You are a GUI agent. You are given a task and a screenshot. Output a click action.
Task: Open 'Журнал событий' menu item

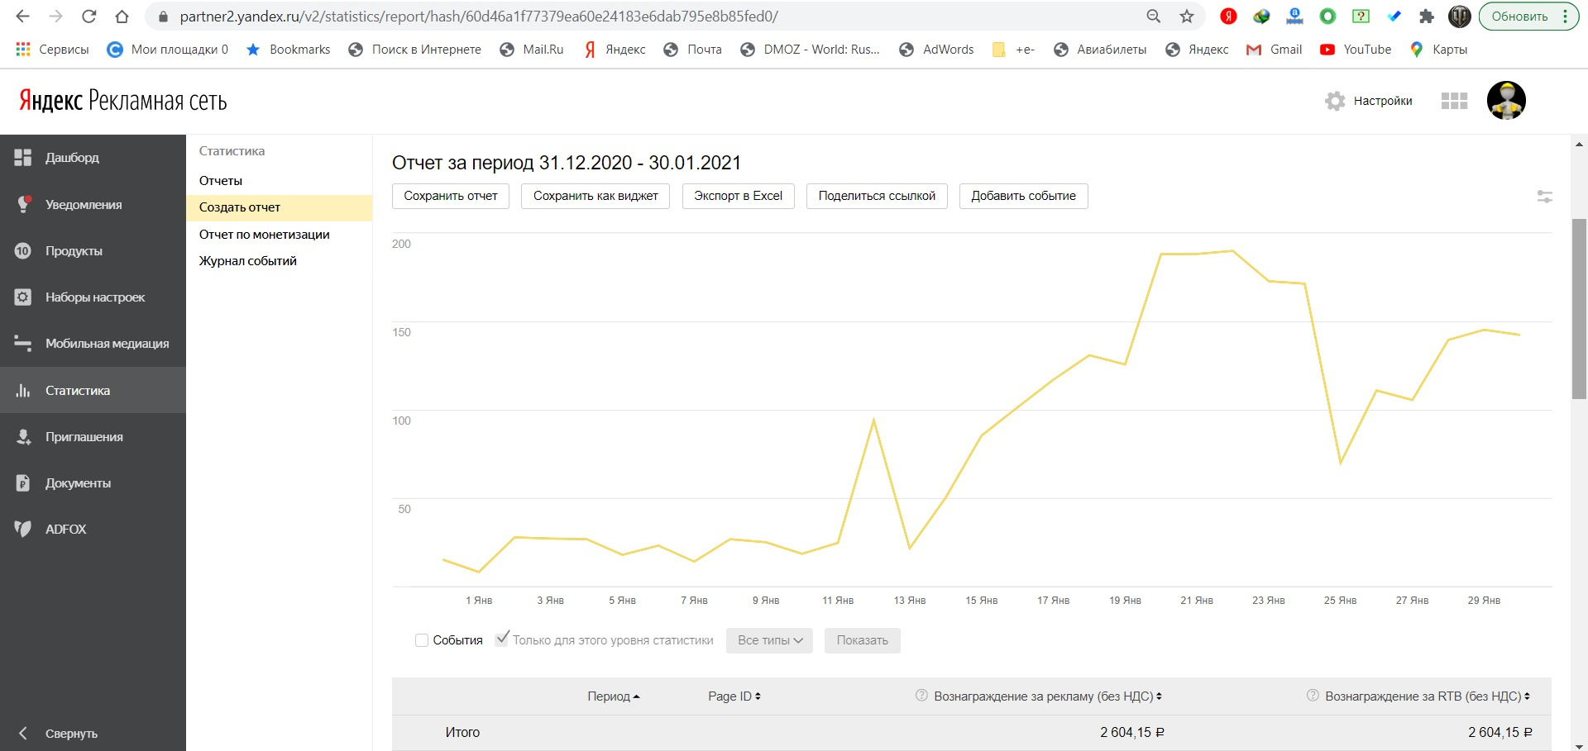(x=248, y=261)
